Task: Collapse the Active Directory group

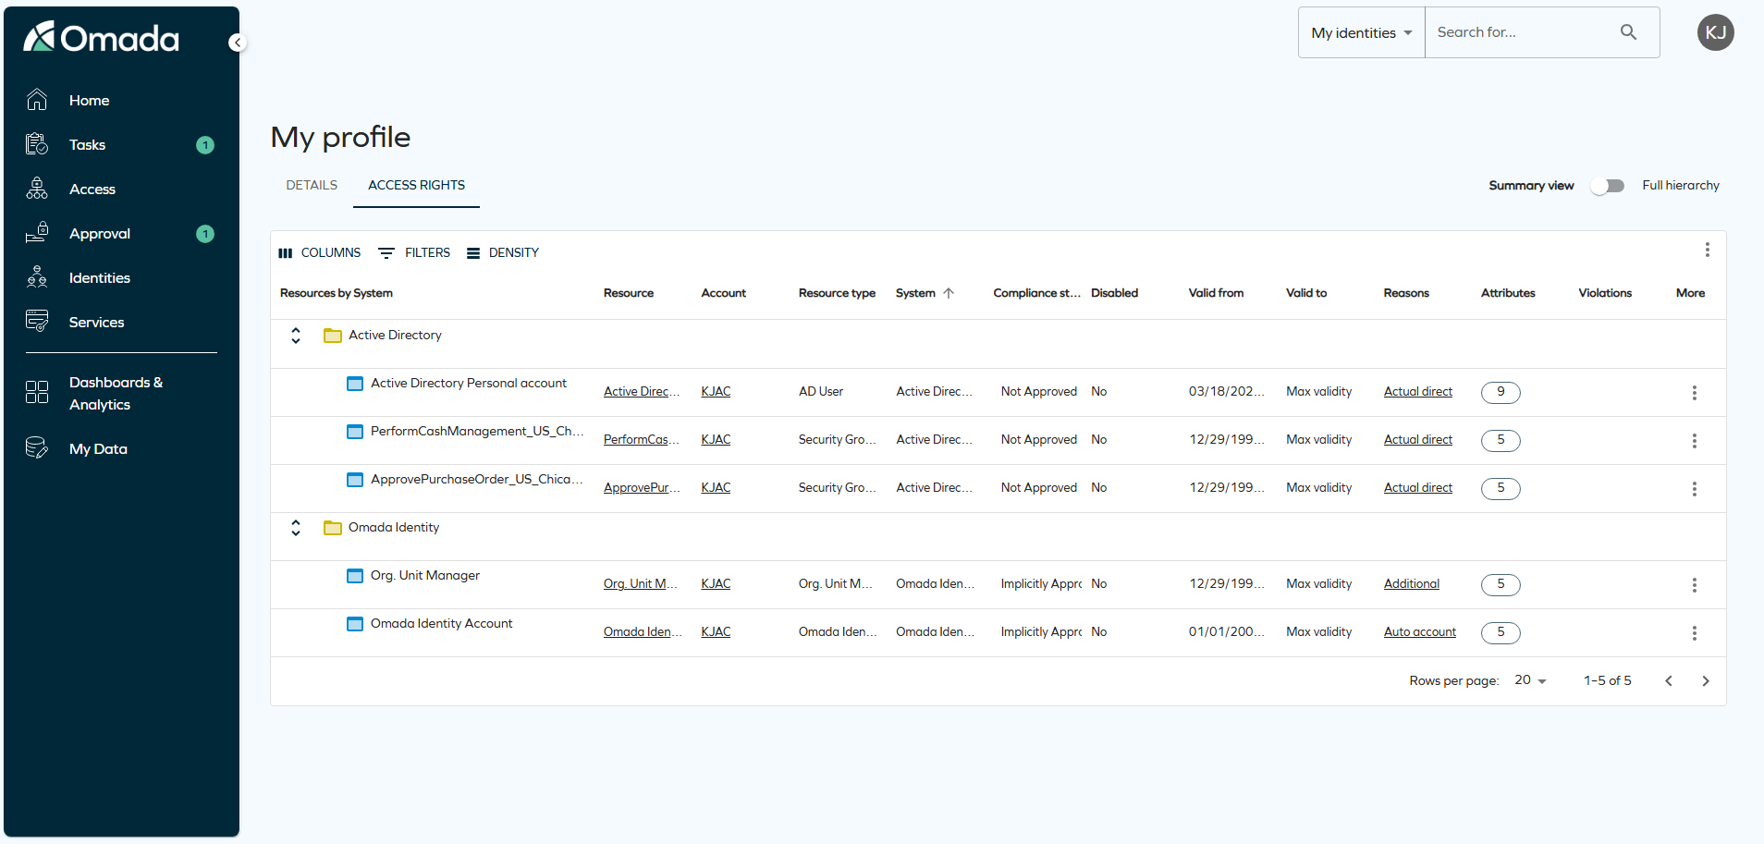Action: coord(296,336)
